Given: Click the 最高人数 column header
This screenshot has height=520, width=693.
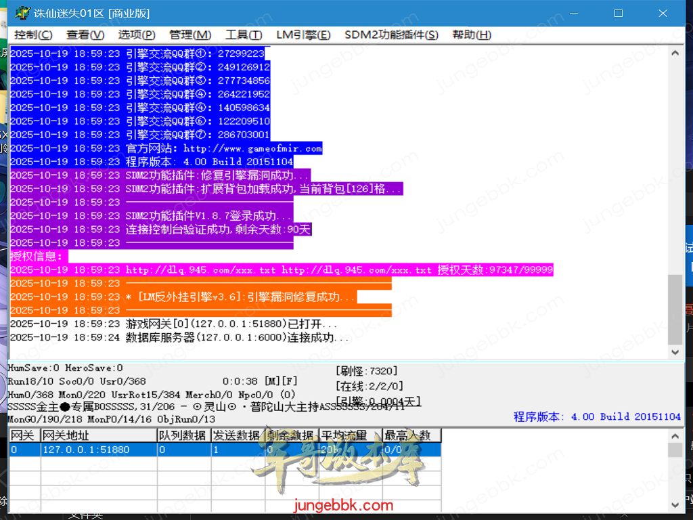Looking at the screenshot, I should point(411,435).
